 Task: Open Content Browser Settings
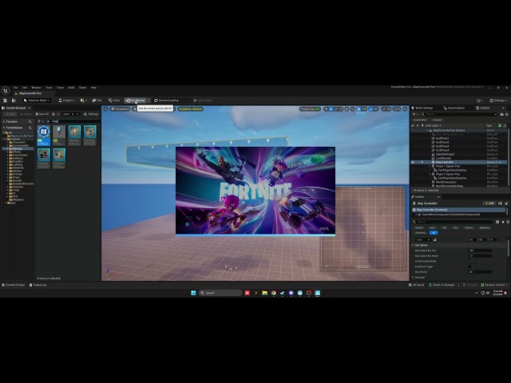(x=91, y=114)
